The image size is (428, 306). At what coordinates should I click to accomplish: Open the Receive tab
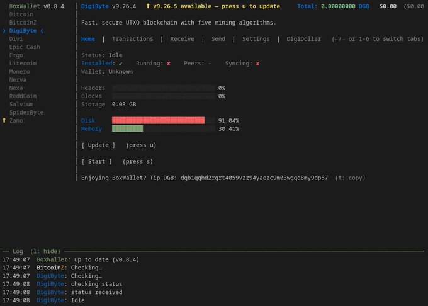pos(182,39)
